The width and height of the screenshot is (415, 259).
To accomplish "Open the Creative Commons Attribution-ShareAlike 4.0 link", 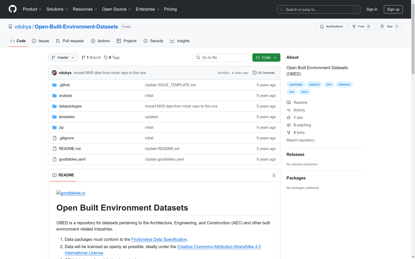I will (219, 247).
